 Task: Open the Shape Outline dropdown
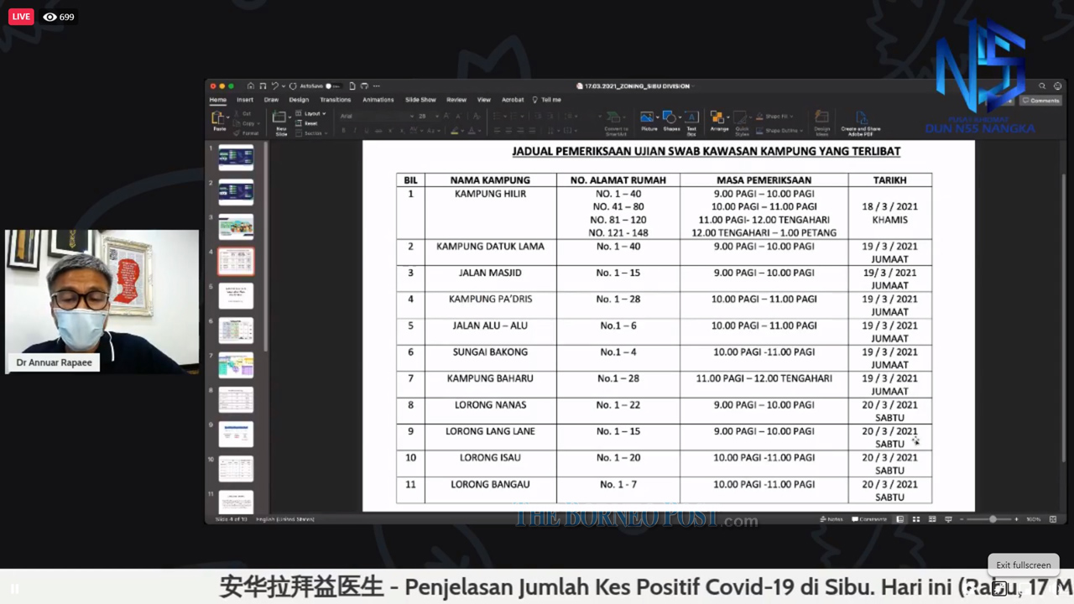point(779,131)
